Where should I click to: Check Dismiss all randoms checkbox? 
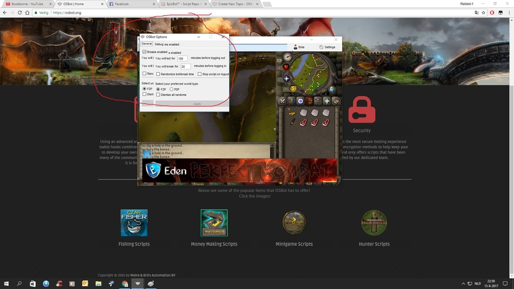(158, 95)
